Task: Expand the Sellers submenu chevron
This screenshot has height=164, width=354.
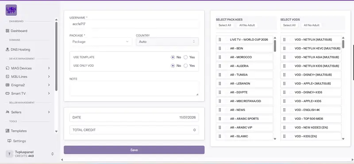Action: click(49, 112)
